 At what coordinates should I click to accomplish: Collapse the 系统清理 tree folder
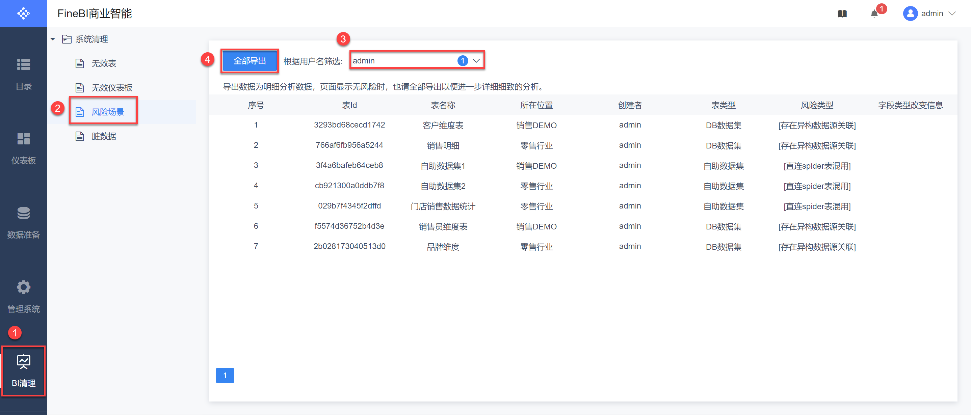coord(53,39)
